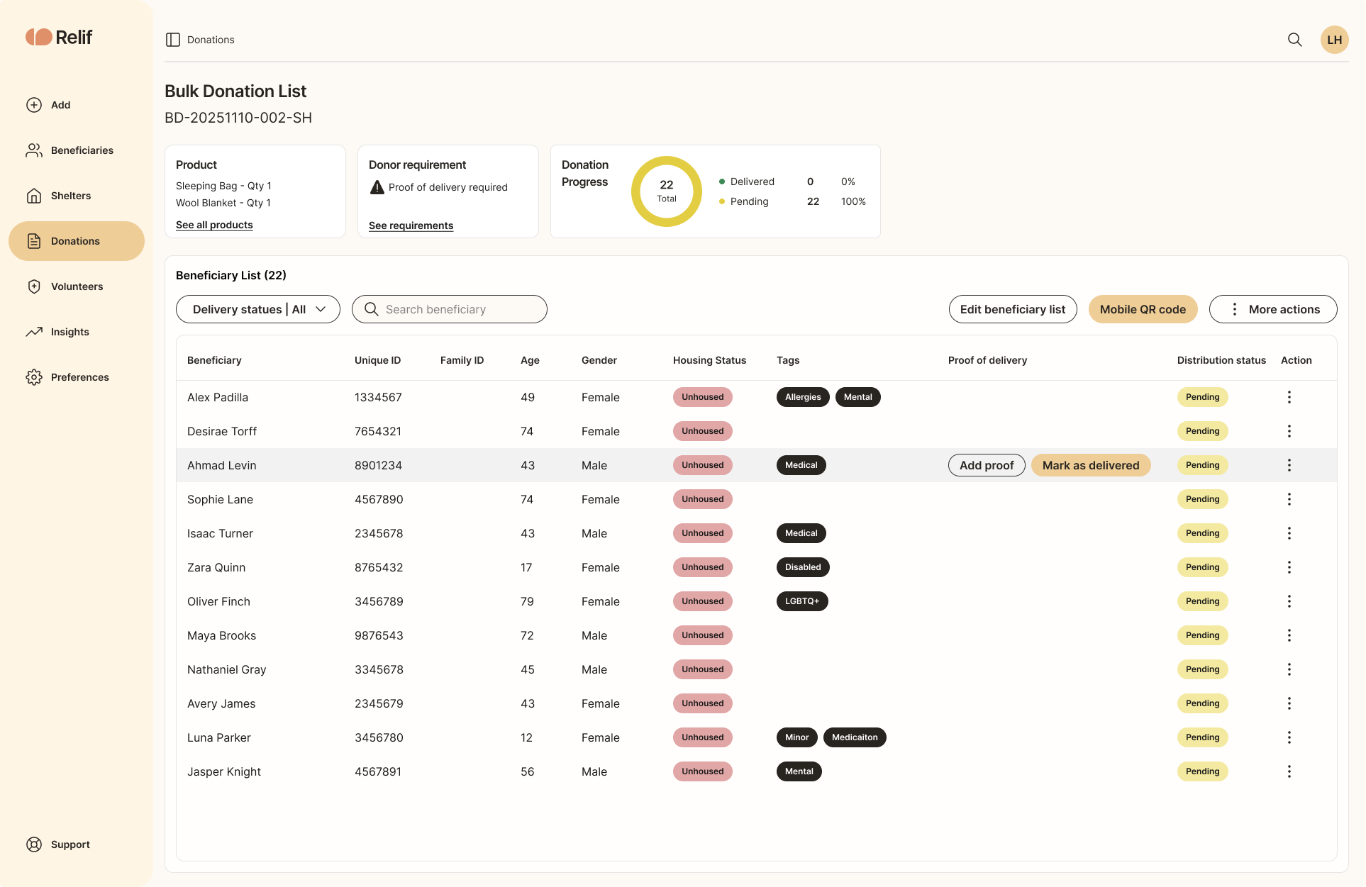1366x887 pixels.
Task: Click the Allergies tag for Alex Padilla
Action: [803, 397]
